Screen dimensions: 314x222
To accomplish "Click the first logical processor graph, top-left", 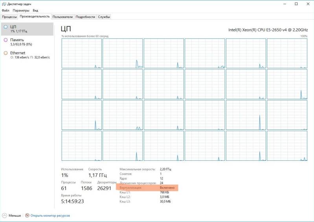I will 81,53.
